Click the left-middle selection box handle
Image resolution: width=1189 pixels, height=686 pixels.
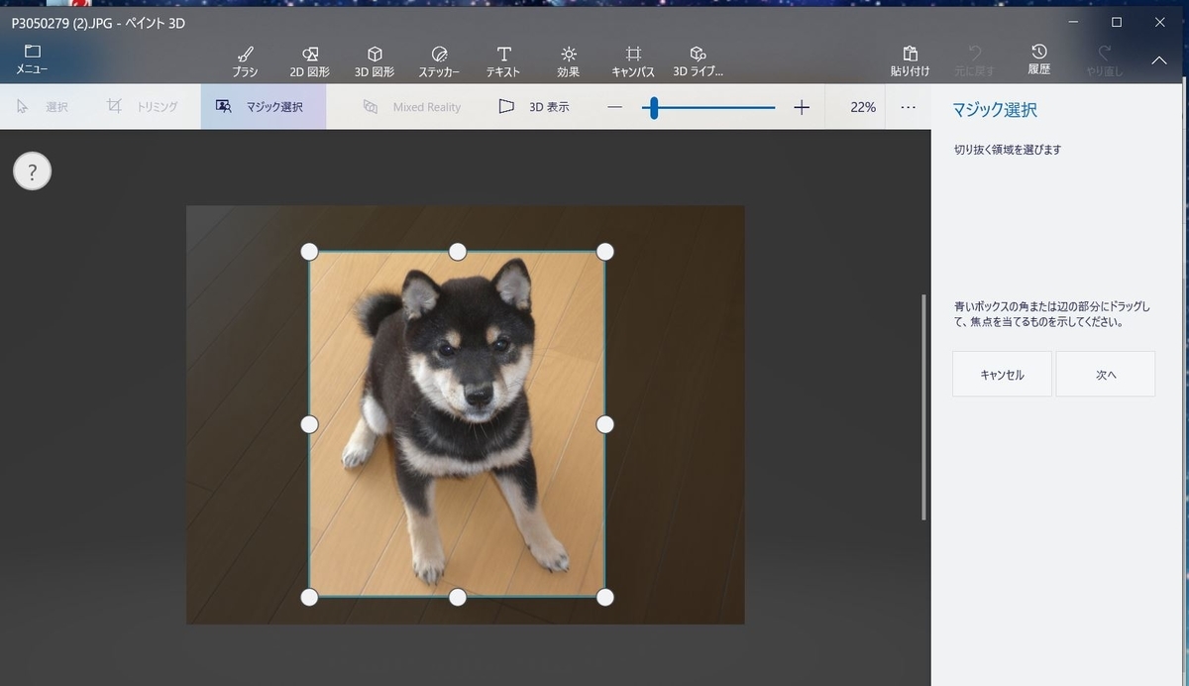pyautogui.click(x=309, y=424)
